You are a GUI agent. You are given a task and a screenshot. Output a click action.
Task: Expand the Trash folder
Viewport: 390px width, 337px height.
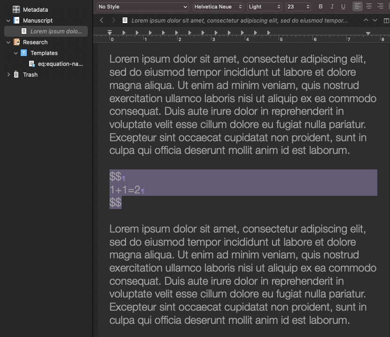pyautogui.click(x=8, y=74)
